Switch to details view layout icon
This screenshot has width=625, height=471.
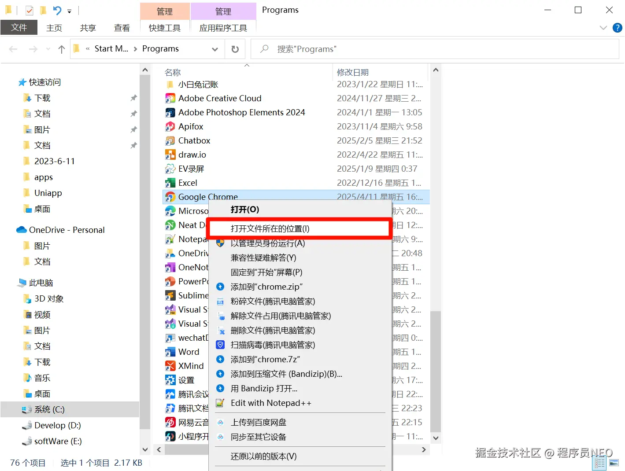point(599,463)
